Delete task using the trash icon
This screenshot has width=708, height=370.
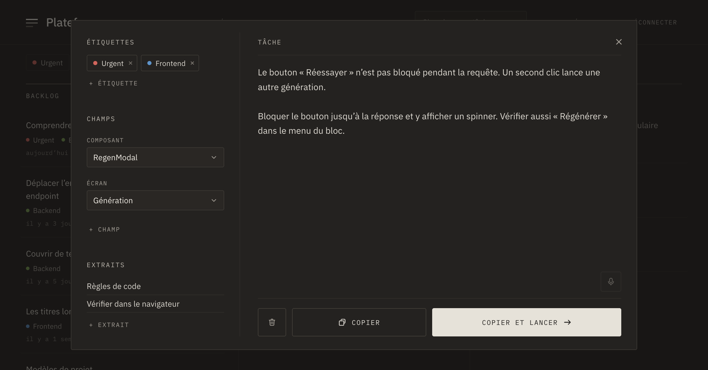pos(272,322)
